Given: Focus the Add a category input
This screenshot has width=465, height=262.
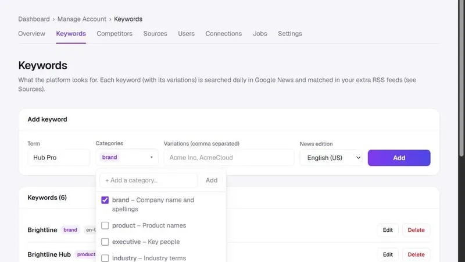Looking at the screenshot, I should (149, 180).
